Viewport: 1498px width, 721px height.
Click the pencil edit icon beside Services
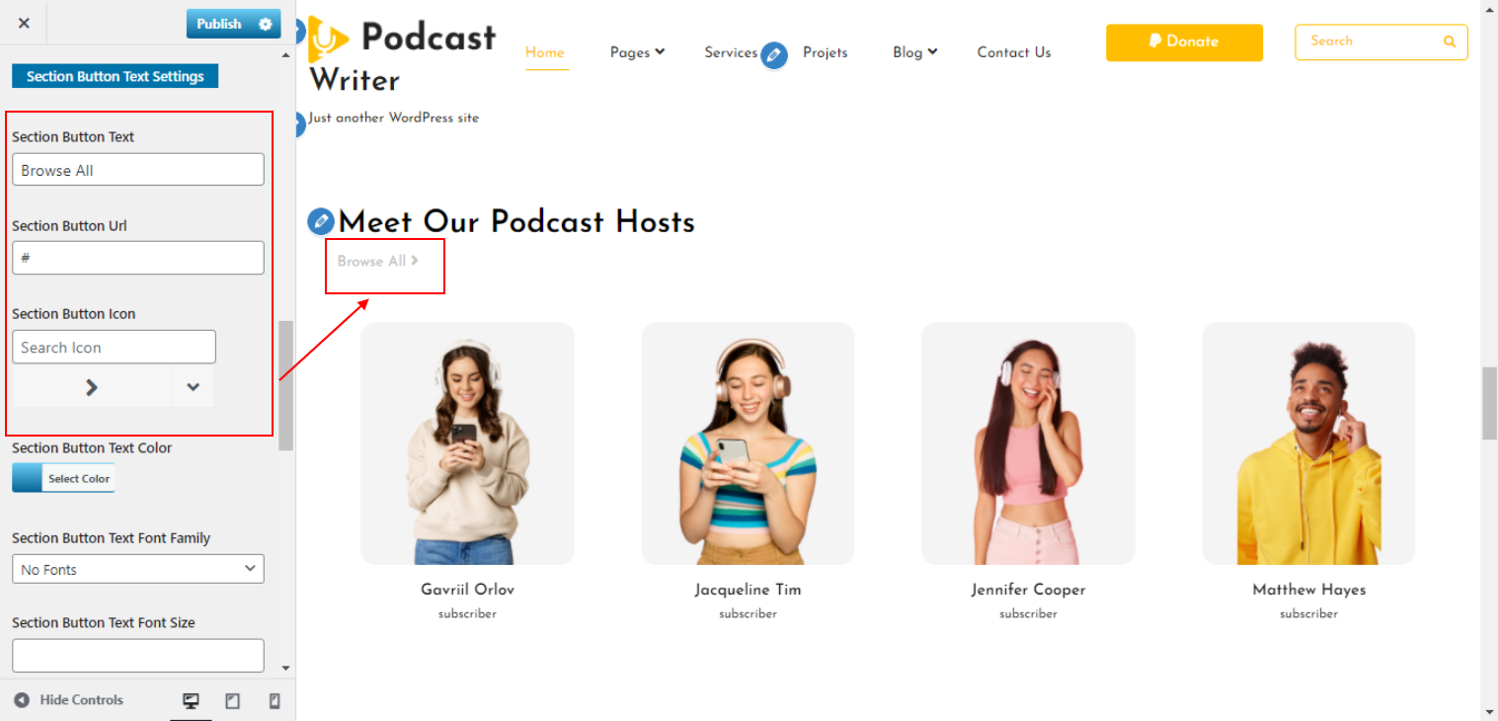tap(774, 55)
